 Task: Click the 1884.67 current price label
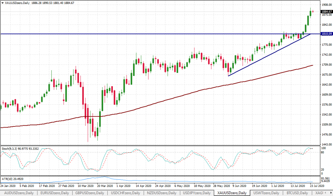click(326, 12)
